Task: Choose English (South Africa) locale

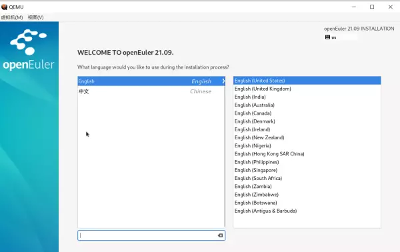Action: coord(307,178)
